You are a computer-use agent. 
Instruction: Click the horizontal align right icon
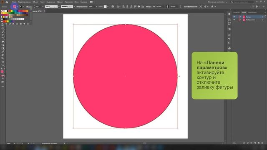pyautogui.click(x=131, y=7)
